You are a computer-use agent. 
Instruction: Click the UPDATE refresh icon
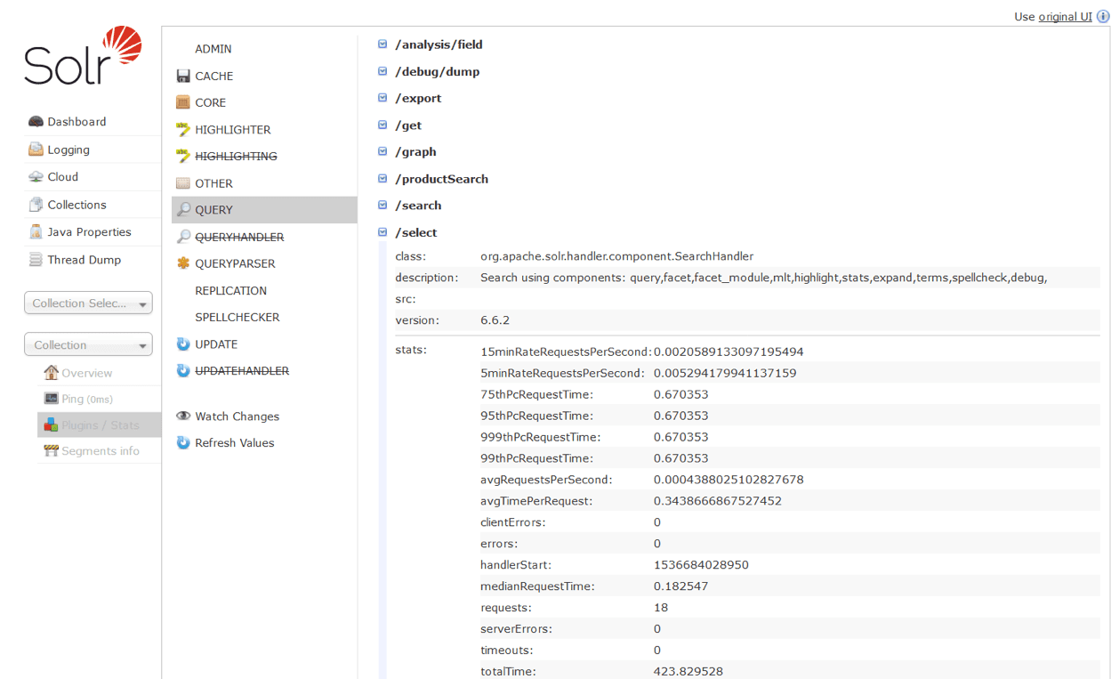click(183, 344)
